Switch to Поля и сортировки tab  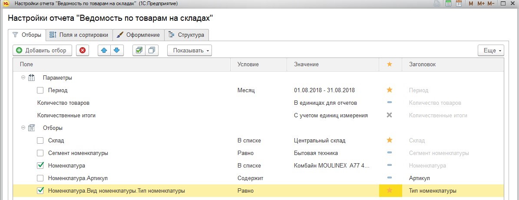79,35
